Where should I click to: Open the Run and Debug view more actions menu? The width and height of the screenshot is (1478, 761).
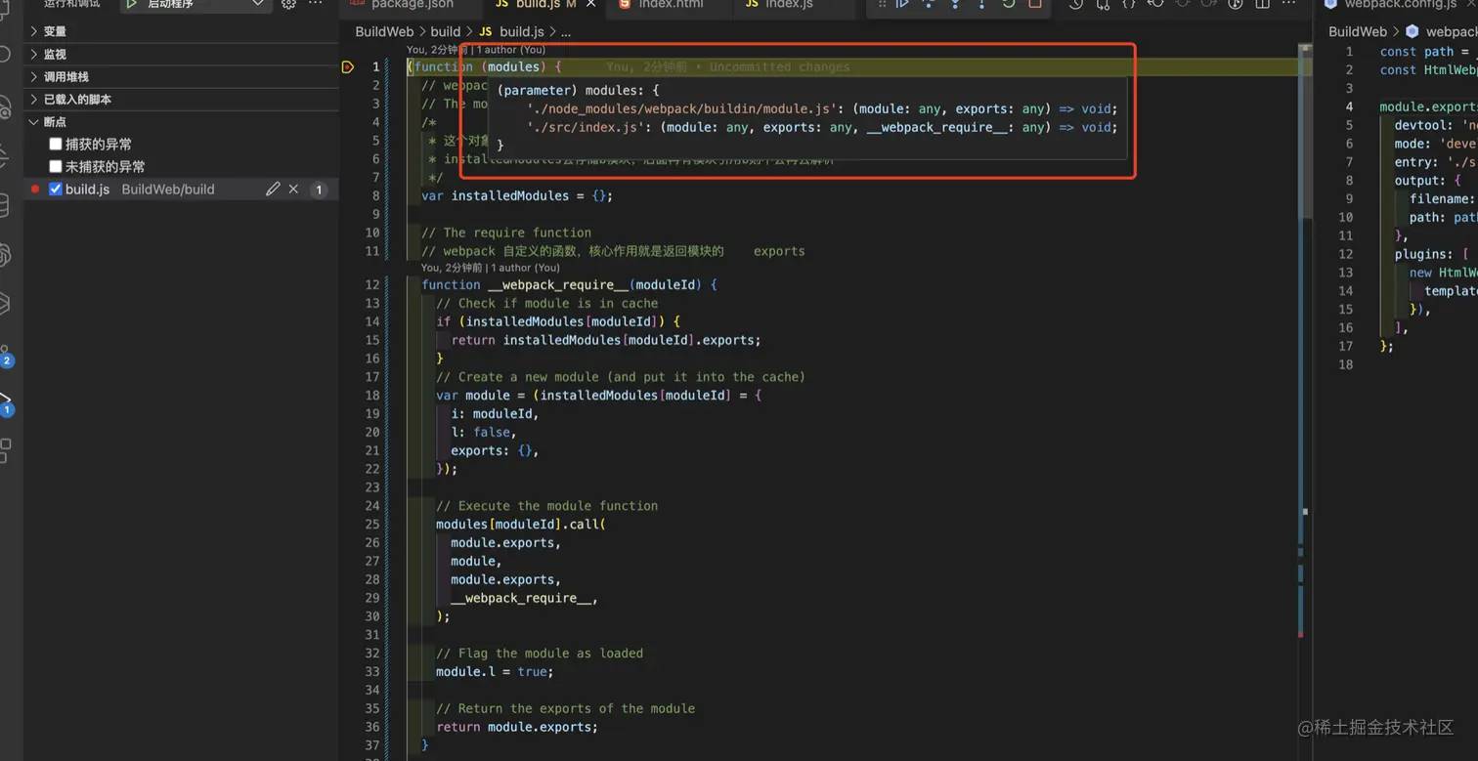click(x=315, y=4)
